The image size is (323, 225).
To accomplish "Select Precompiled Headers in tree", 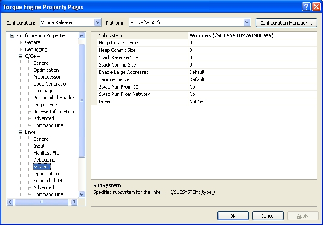I will (55, 98).
